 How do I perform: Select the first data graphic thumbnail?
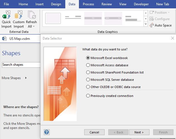(53, 18)
